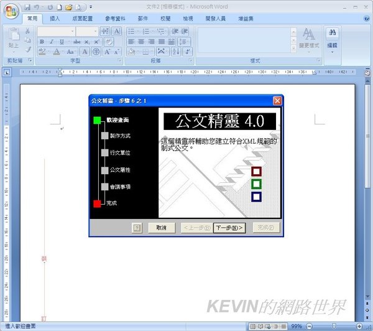Toggle subscript formatting
This screenshot has width=373, height=331.
(87, 42)
